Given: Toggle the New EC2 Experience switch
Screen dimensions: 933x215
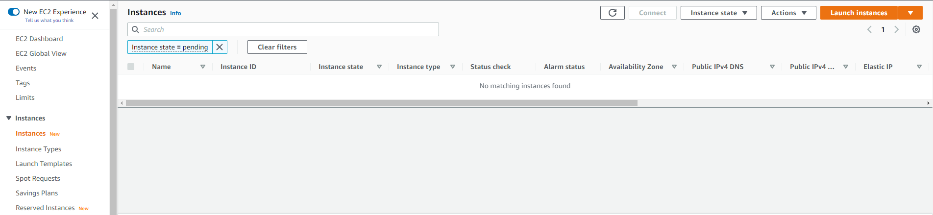Looking at the screenshot, I should (14, 12).
